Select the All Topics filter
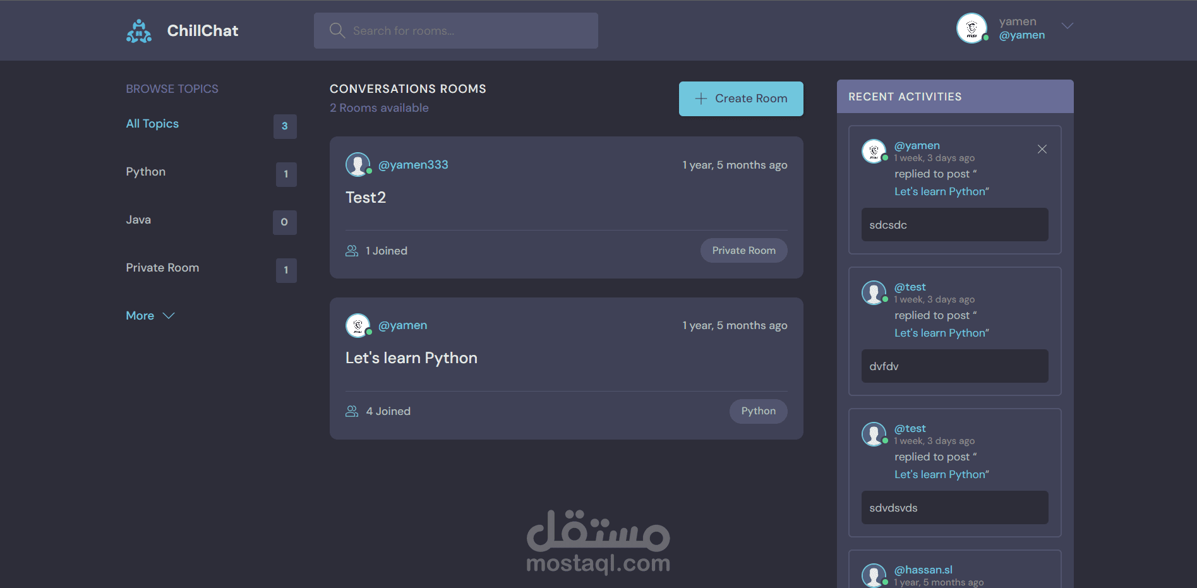 click(152, 124)
